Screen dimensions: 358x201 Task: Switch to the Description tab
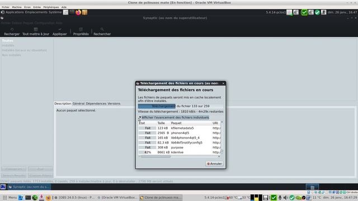tap(63, 103)
